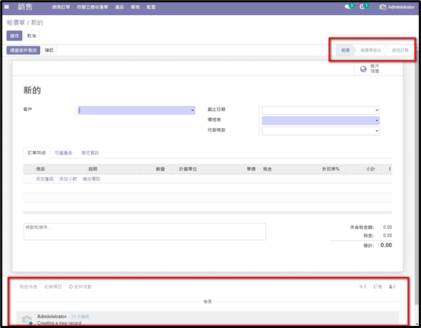This screenshot has width=421, height=328.
Task: Click into the terms and conditions text area
Action: [x=145, y=231]
